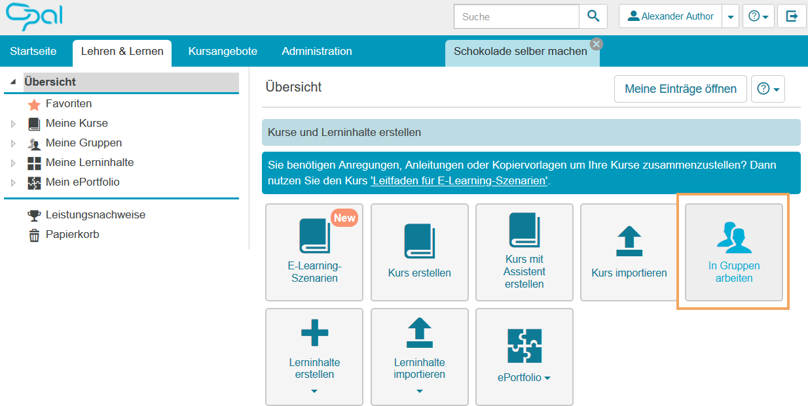The image size is (808, 406).
Task: Open the Lerninhalte erstellen dropdown arrow
Action: [x=314, y=391]
